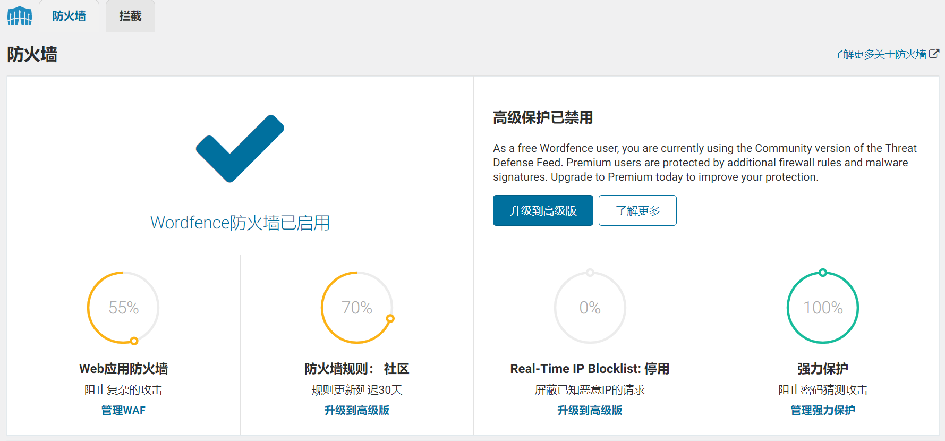The width and height of the screenshot is (945, 441).
Task: Click the external link icon beside 了解更多关于防火墙
Action: coord(934,54)
